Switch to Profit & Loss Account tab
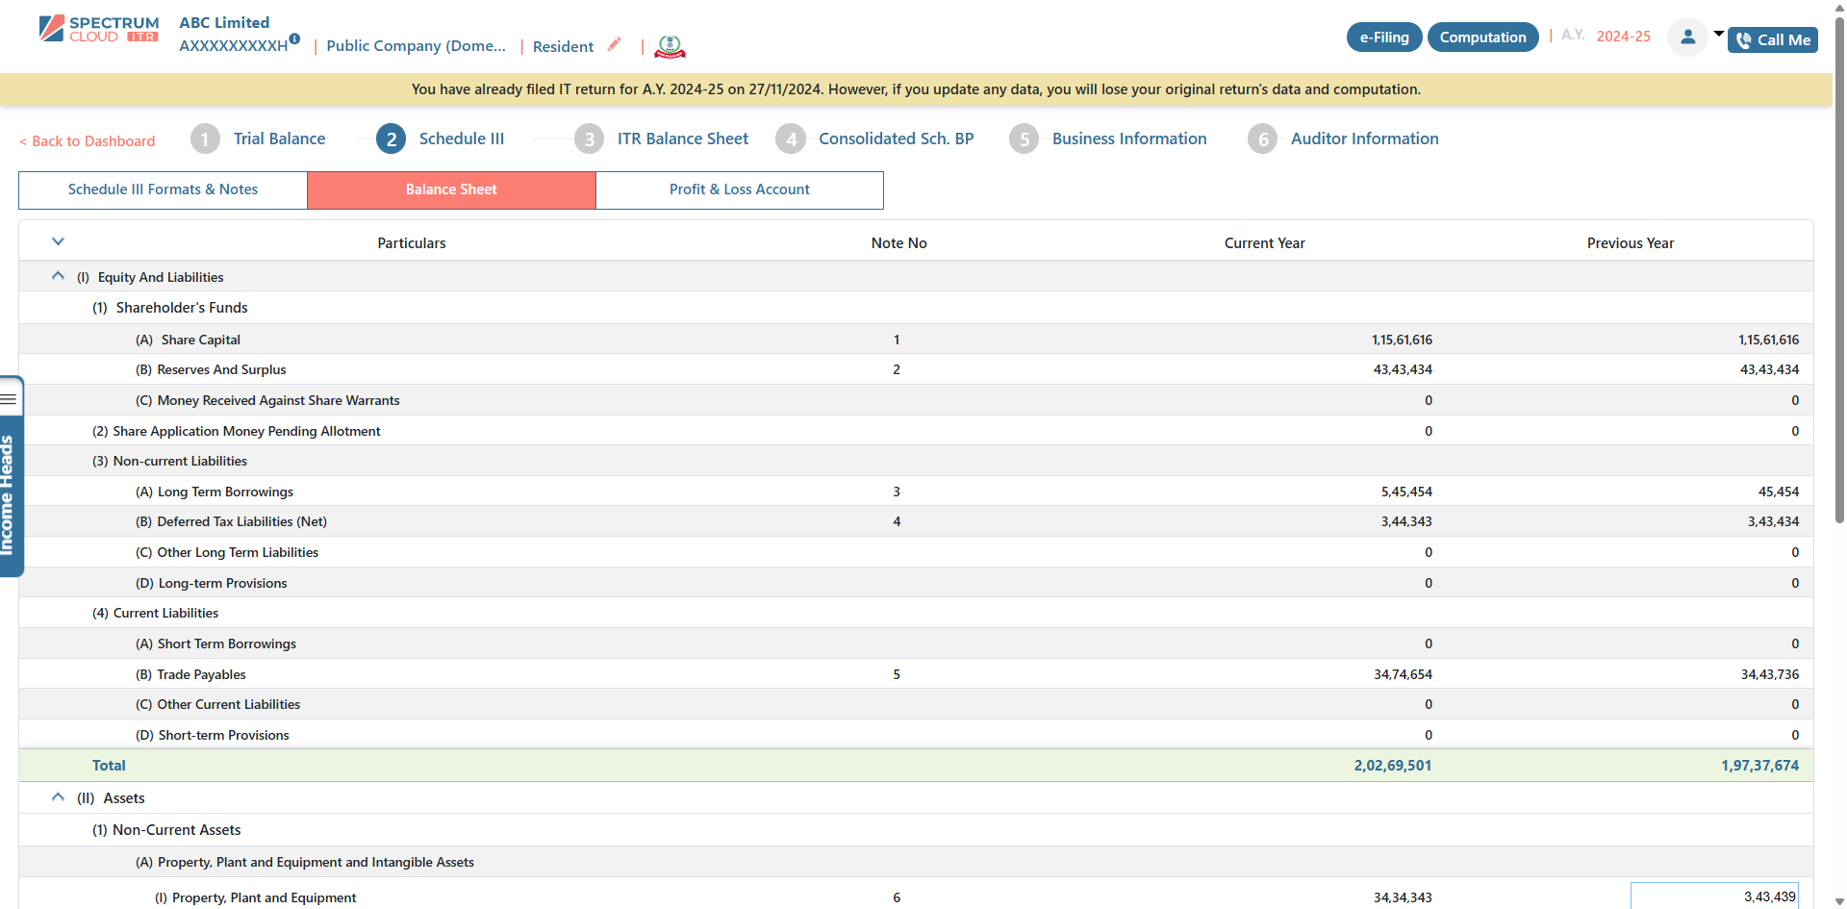 coord(739,189)
